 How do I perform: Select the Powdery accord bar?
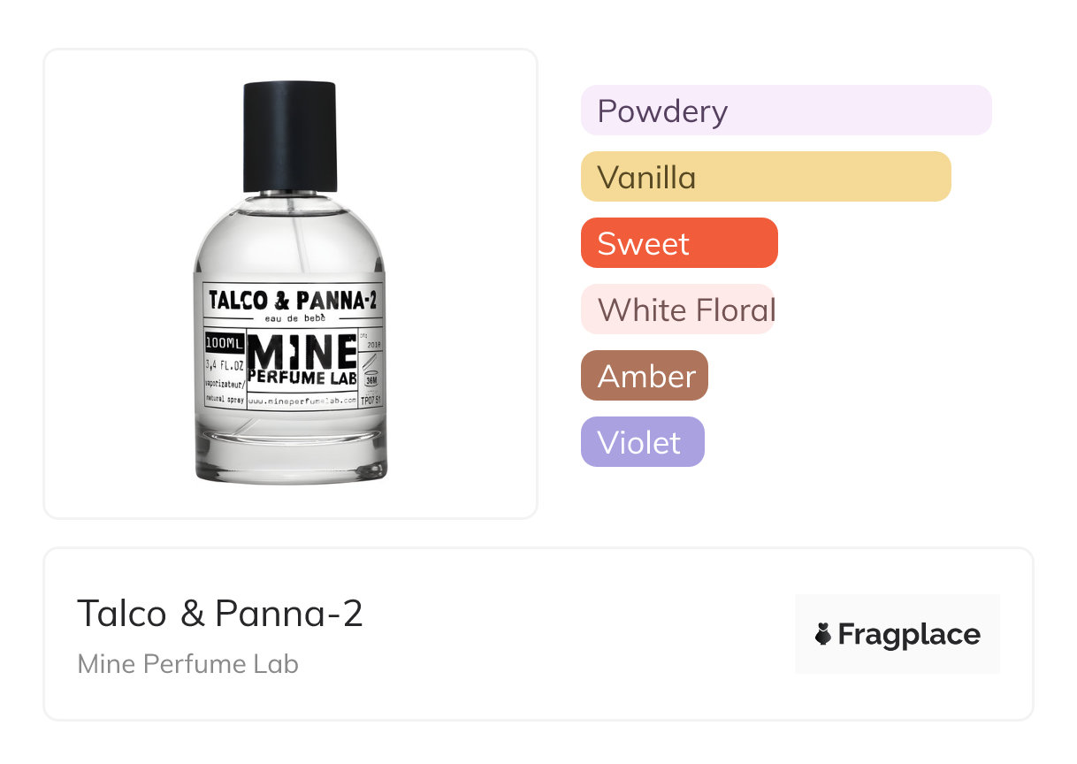[786, 111]
